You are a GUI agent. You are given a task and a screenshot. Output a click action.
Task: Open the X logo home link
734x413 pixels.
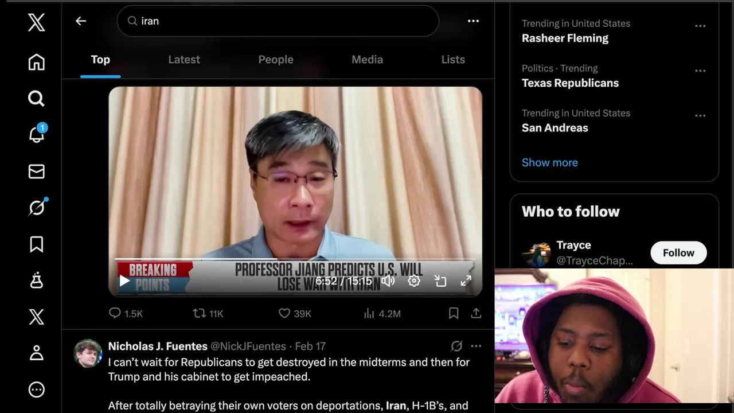click(36, 23)
